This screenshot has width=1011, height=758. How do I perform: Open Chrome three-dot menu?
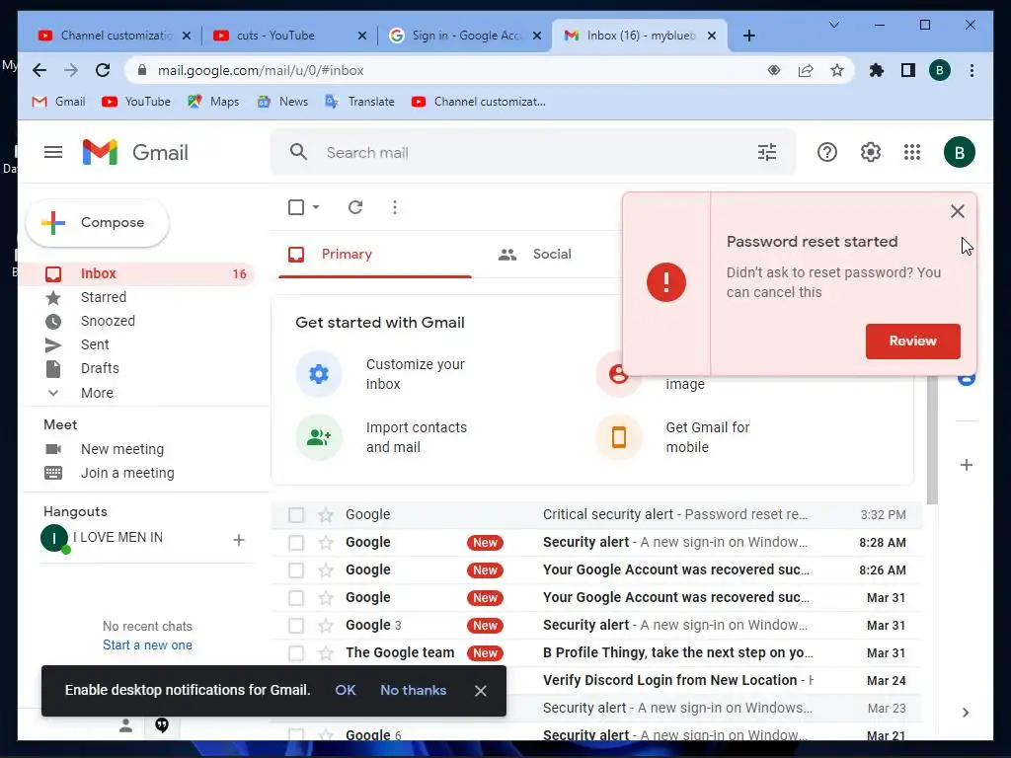click(x=972, y=70)
